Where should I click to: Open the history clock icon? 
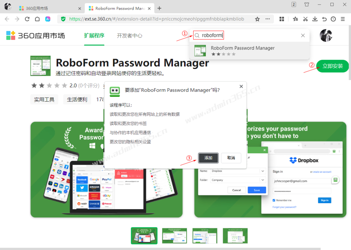click(333, 19)
